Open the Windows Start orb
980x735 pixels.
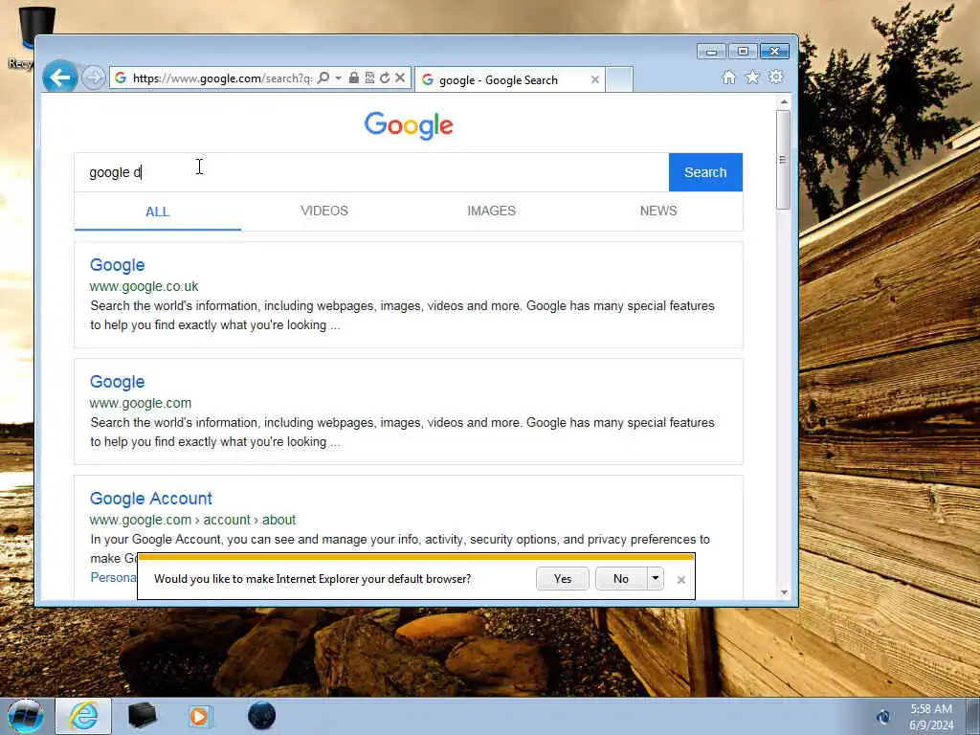(x=26, y=716)
